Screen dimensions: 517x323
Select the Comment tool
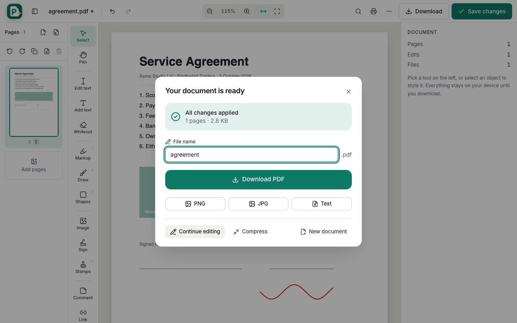coord(83,293)
